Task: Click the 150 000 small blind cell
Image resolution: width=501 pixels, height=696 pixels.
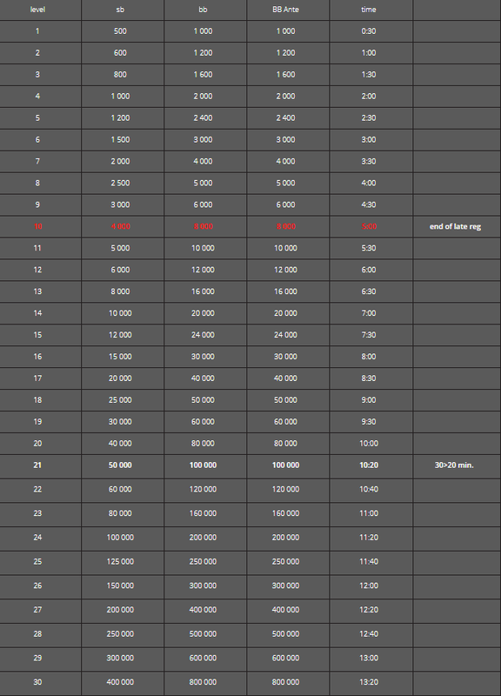Action: tap(120, 586)
